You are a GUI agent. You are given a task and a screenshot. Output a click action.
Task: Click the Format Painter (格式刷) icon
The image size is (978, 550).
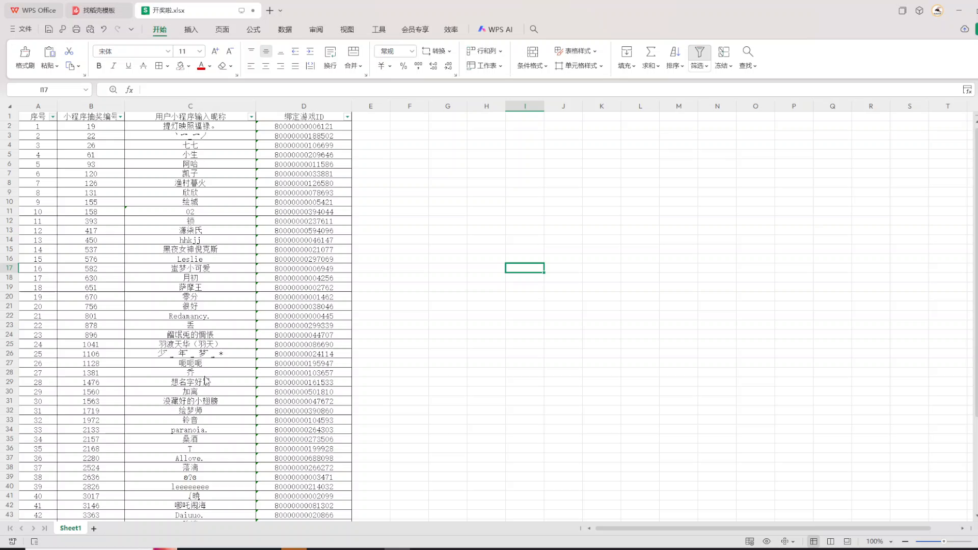tap(24, 52)
